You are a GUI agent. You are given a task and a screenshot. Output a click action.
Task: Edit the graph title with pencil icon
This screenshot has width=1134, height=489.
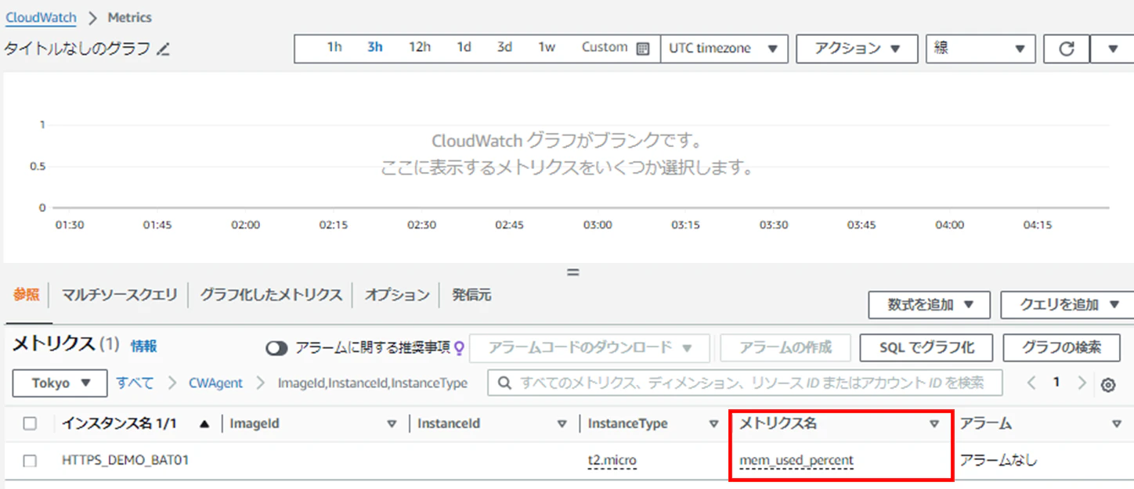point(163,49)
